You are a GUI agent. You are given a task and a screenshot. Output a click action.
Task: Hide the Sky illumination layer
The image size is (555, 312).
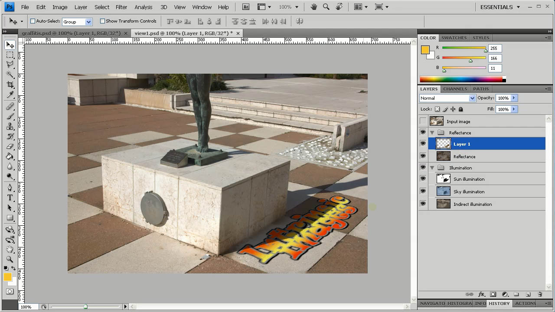click(423, 192)
